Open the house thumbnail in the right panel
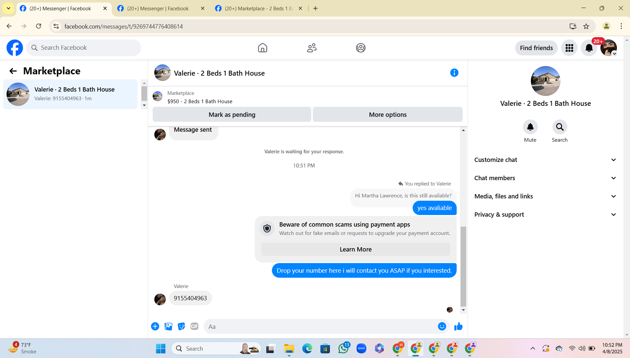 (545, 81)
